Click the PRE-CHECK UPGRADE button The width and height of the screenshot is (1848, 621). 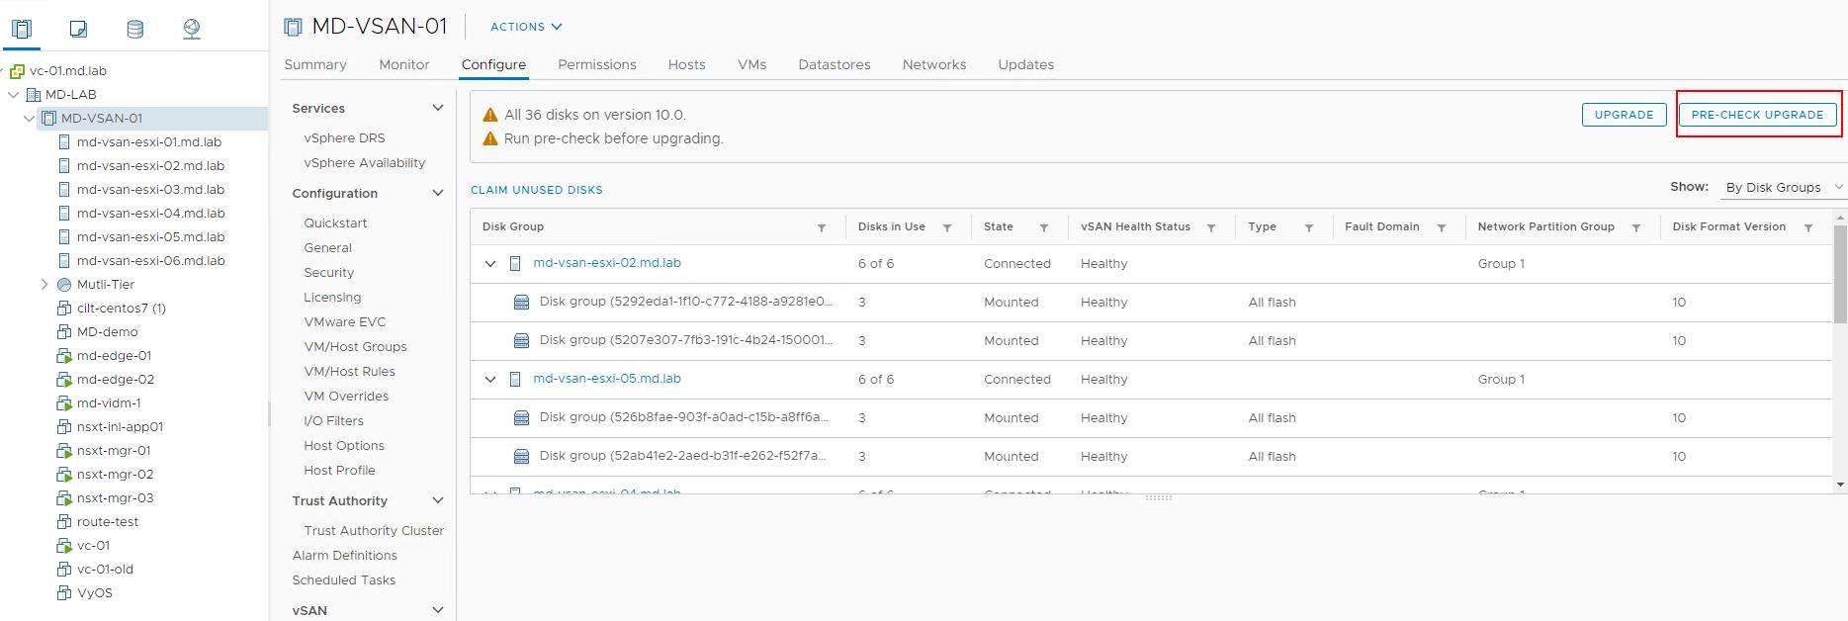click(1757, 115)
